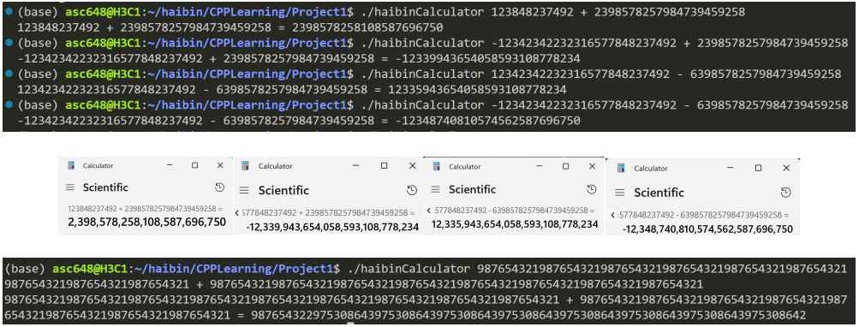Click Scientific label in calculator showing -12,348,740,810,574,562,587,696,750
Screen dimensions: 859x327
click(x=659, y=193)
